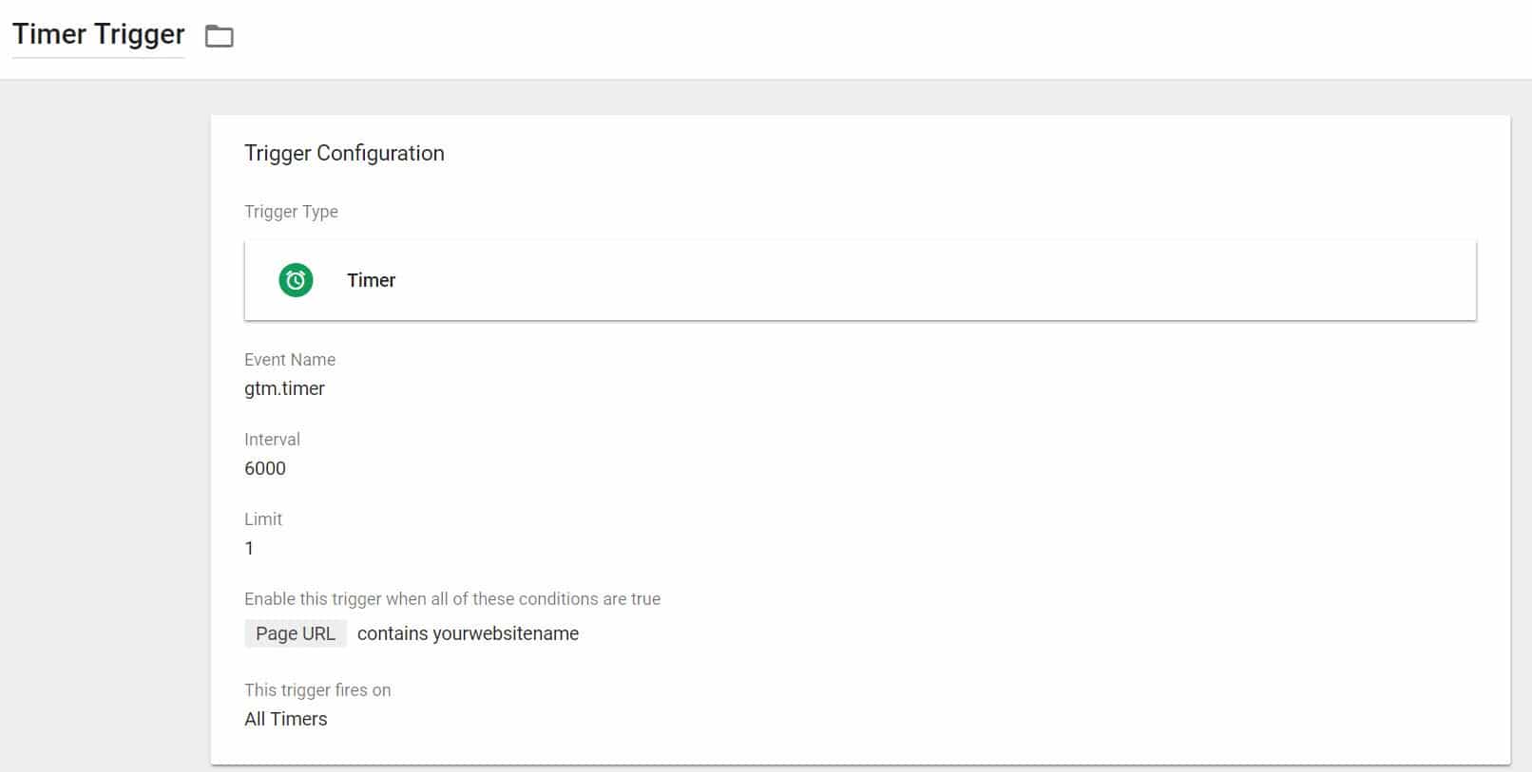This screenshot has width=1532, height=772.
Task: Select the Interval value 6000
Action: tap(265, 468)
